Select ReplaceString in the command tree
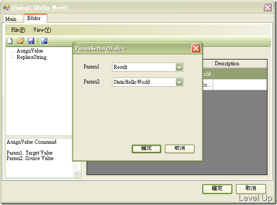 coord(31,57)
